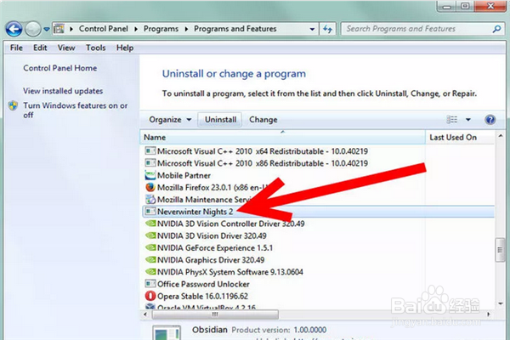Viewport: 510px width, 340px height.
Task: Select NVIDIA 3D Vision Driver 320.49
Action: pyautogui.click(x=212, y=235)
